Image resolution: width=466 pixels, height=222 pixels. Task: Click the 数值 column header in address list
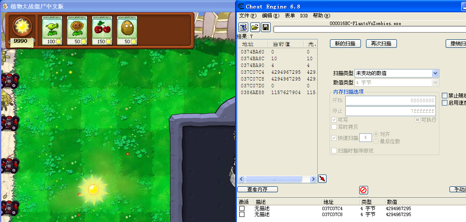(426, 202)
